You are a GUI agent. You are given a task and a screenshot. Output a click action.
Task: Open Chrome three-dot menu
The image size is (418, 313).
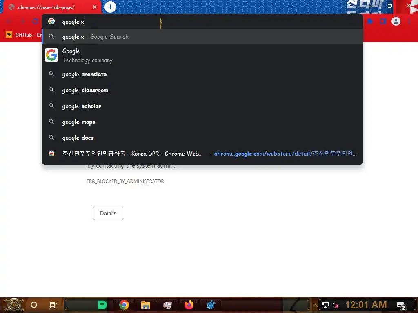pyautogui.click(x=409, y=21)
